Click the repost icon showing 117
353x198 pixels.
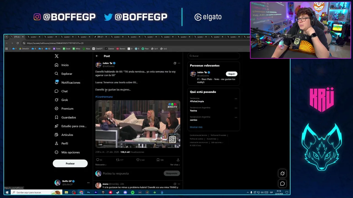tap(118, 160)
